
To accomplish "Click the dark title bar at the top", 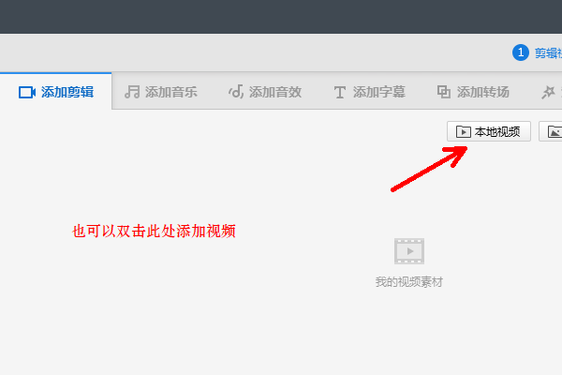I will [x=281, y=17].
